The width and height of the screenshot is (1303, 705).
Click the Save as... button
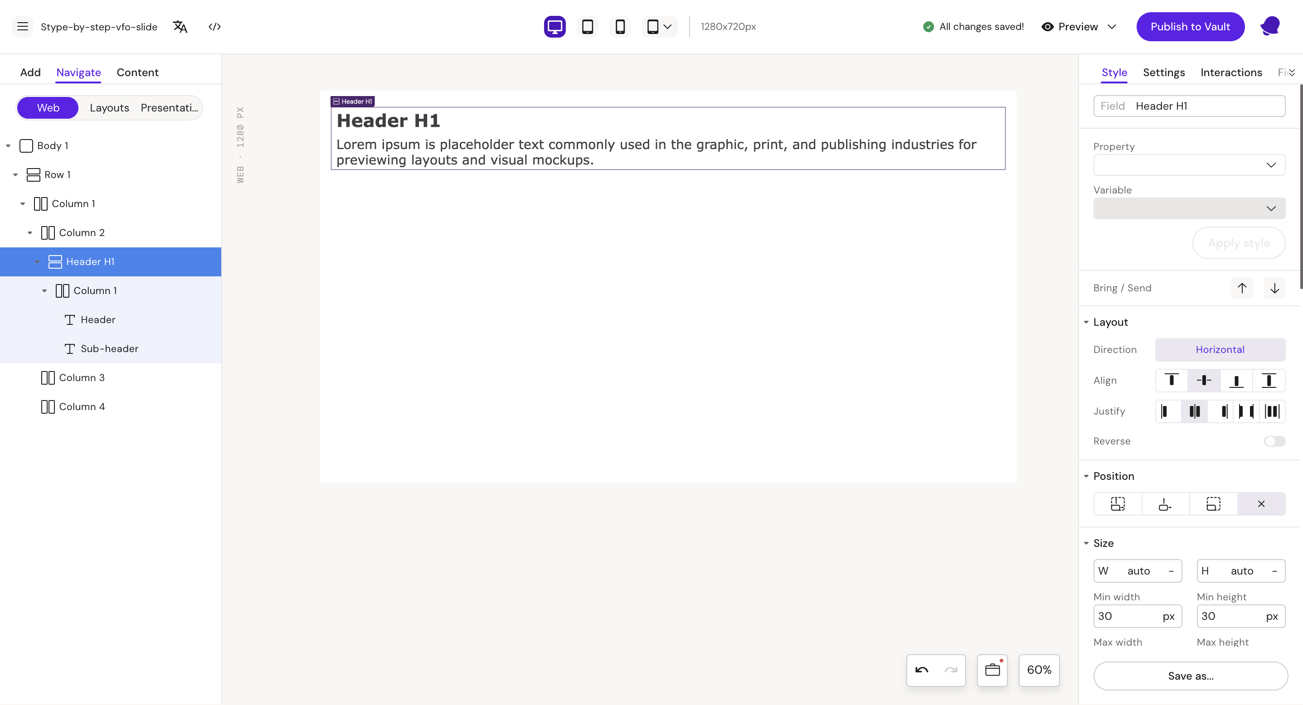point(1190,676)
